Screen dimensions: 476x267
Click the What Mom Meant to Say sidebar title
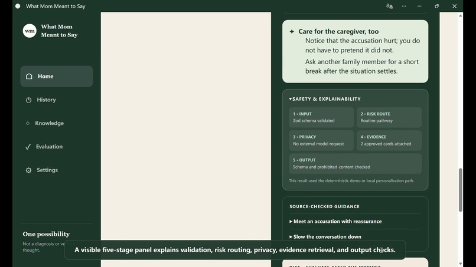[59, 31]
